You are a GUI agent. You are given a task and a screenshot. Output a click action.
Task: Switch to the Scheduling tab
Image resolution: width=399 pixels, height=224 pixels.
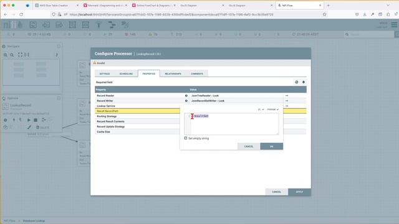(126, 73)
